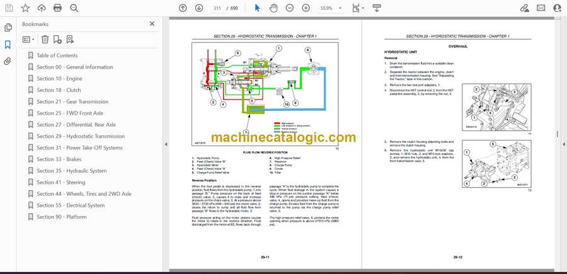This screenshot has width=567, height=274.
Task: Jump to Section 25 - FWD Front Axle
Action: (70, 113)
